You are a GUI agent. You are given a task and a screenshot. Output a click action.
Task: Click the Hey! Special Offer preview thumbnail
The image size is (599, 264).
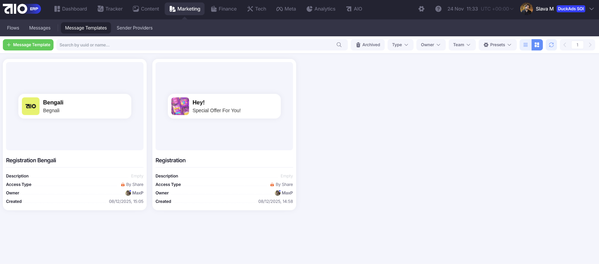180,106
